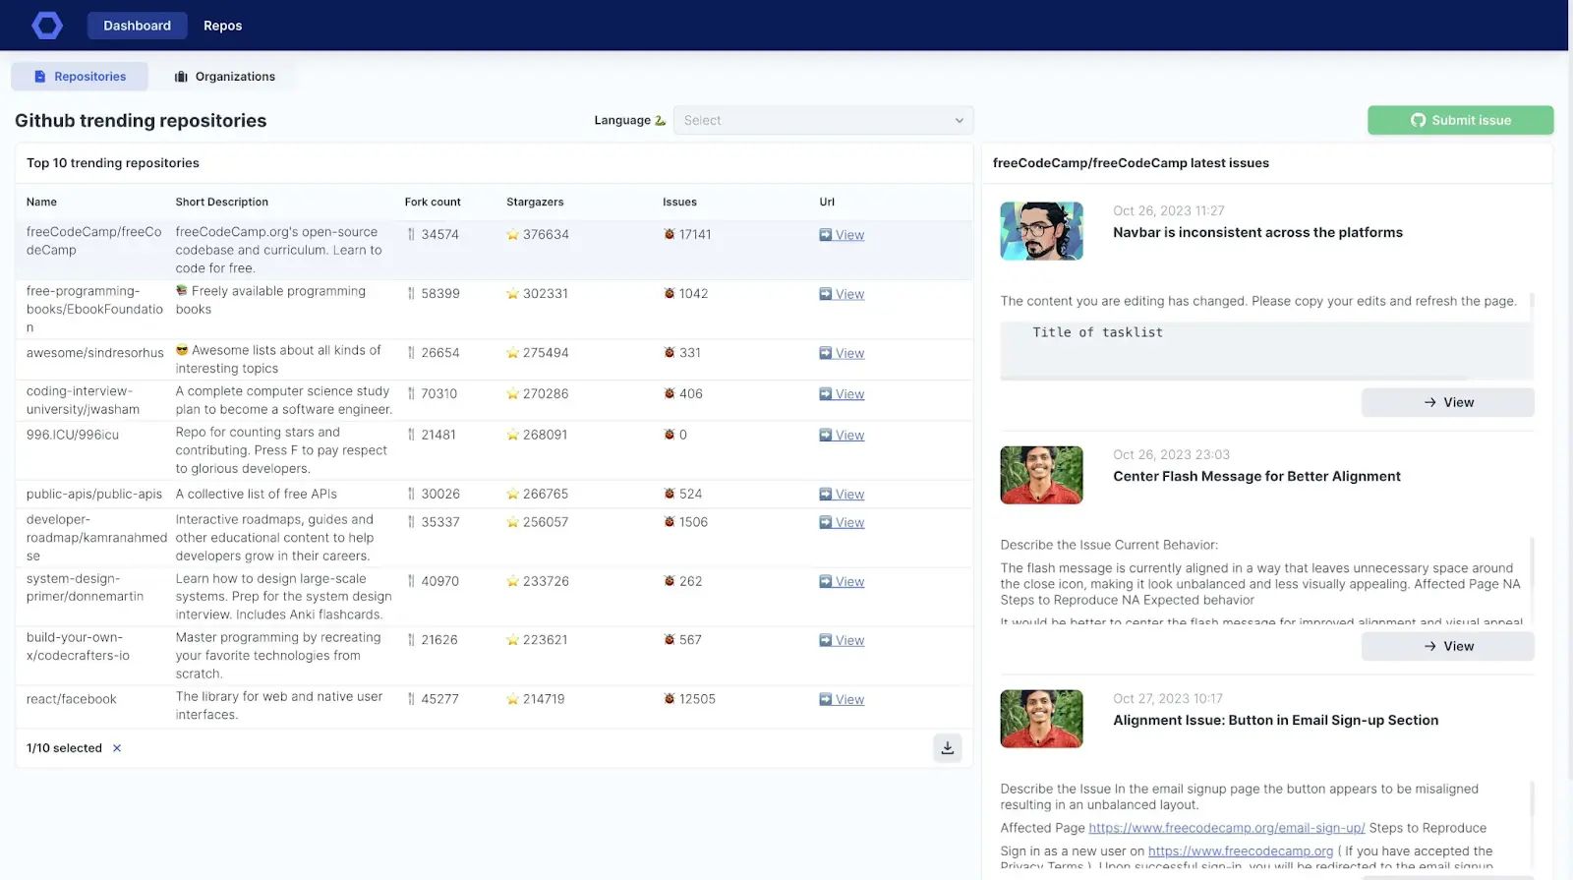The image size is (1573, 880).
Task: Click the bug icon beside 12505
Action: pyautogui.click(x=670, y=699)
